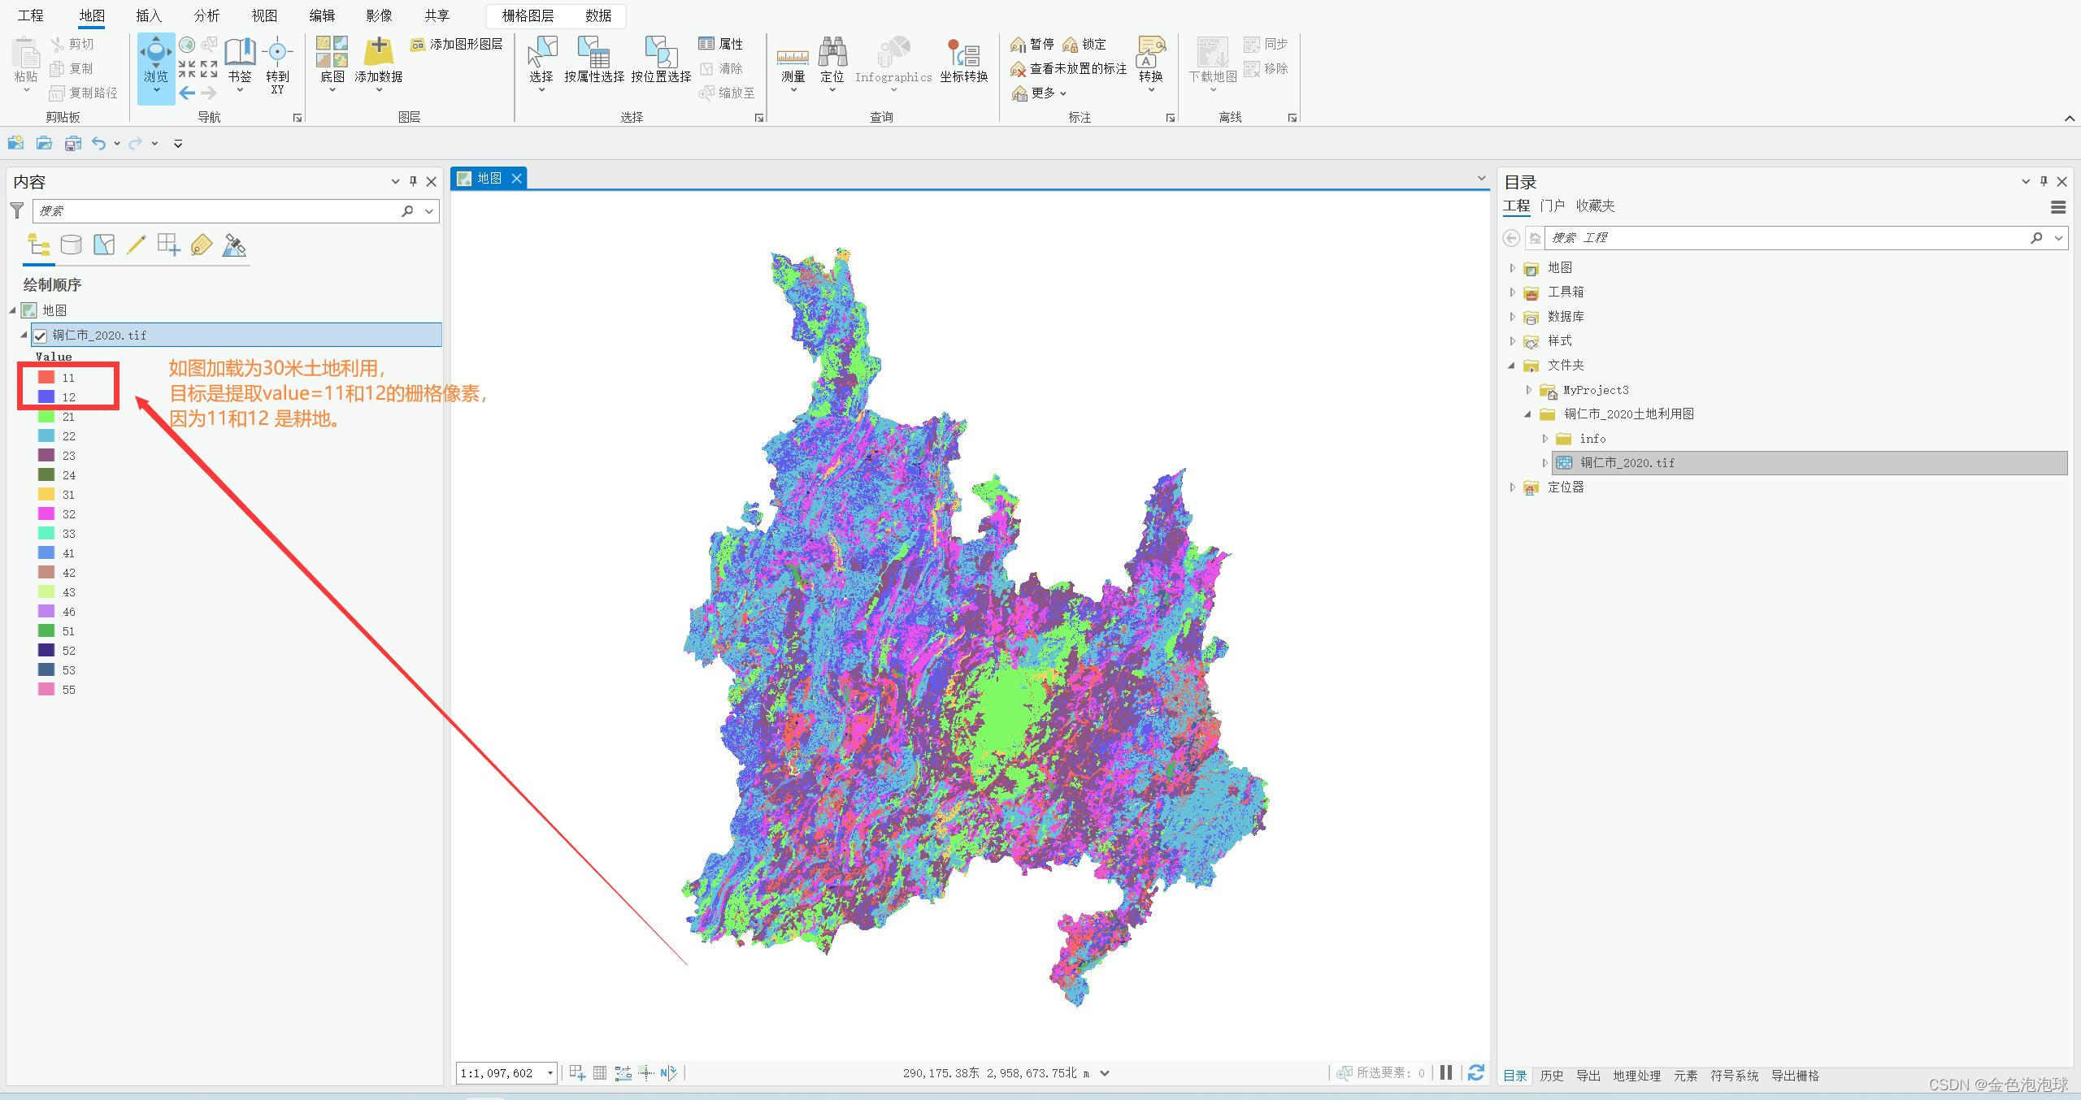Switch to List By Labeling view

(x=202, y=245)
